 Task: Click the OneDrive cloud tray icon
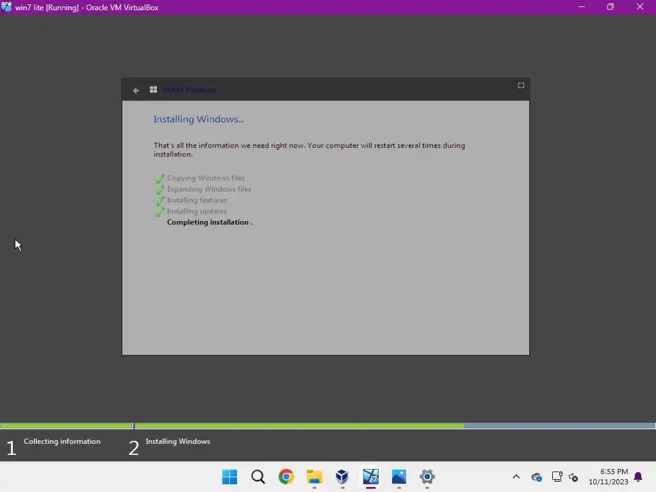pyautogui.click(x=537, y=477)
